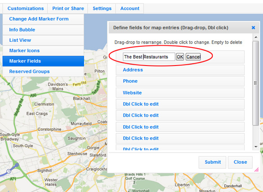263x192 pixels.
Task: Open the Customizations menu
Action: (x=26, y=9)
